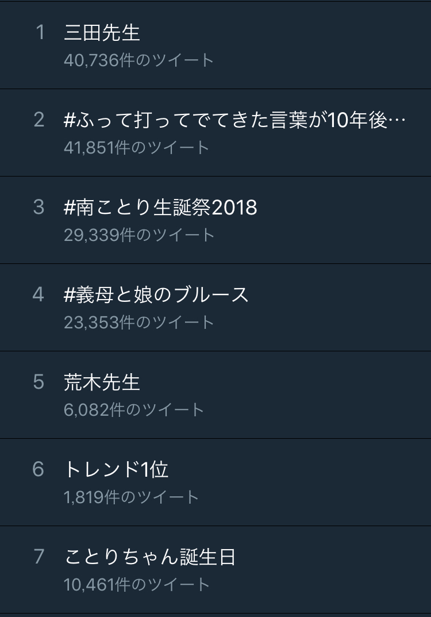Open the trend ことりちゃん誕生日

click(150, 557)
